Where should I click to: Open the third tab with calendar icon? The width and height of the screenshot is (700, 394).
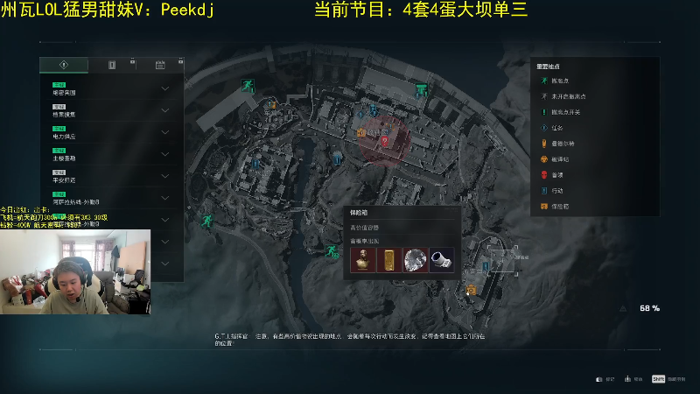[160, 65]
